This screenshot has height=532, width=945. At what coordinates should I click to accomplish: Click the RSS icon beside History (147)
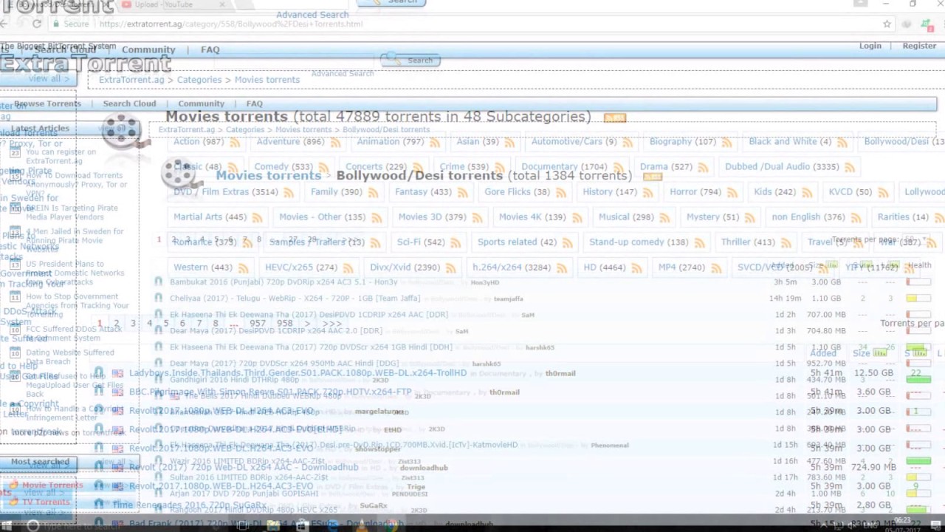648,193
